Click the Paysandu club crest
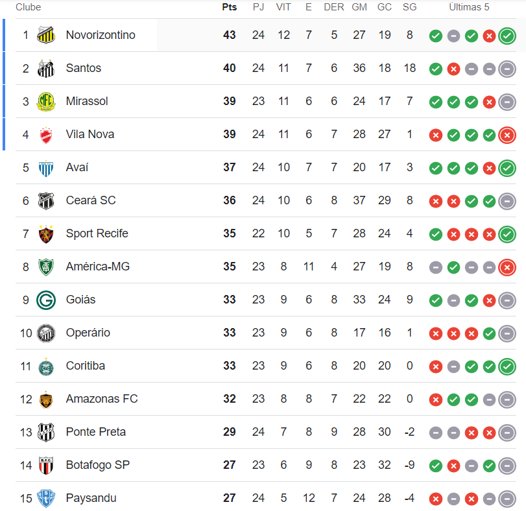Screen dimensions: 526x511 pos(45,498)
